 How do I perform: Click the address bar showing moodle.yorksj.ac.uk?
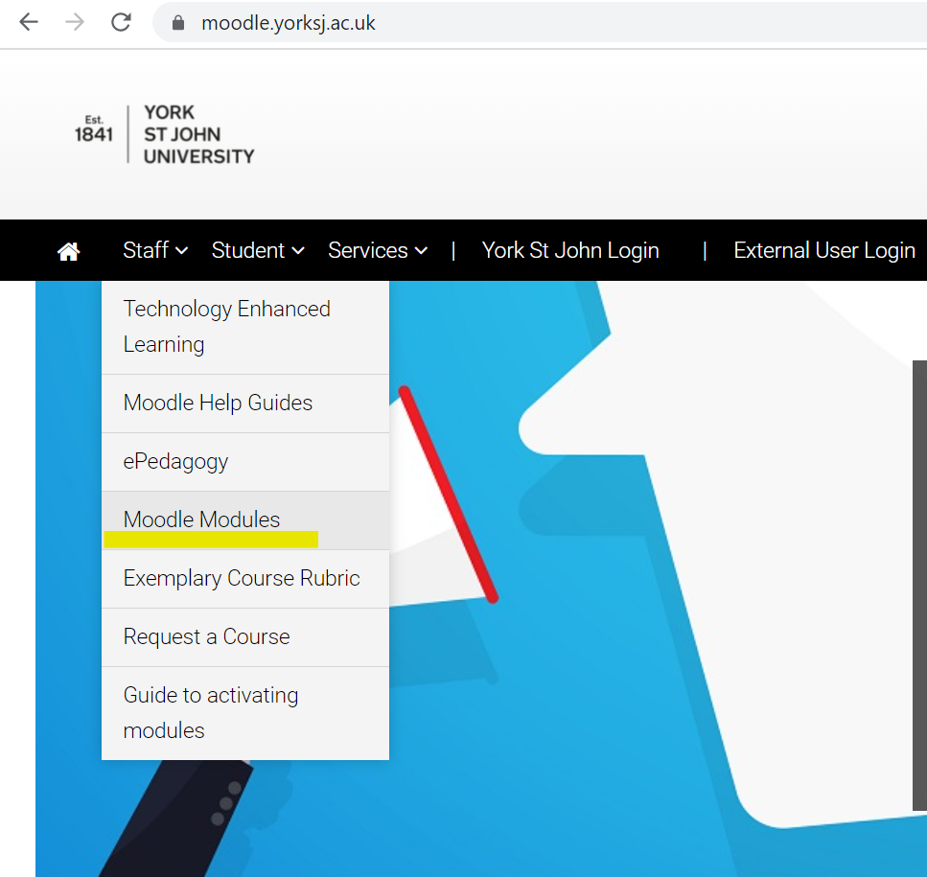pos(539,22)
